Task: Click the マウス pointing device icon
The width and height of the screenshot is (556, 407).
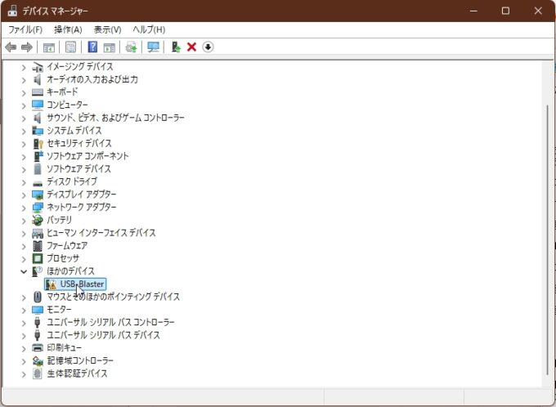Action: pyautogui.click(x=38, y=297)
